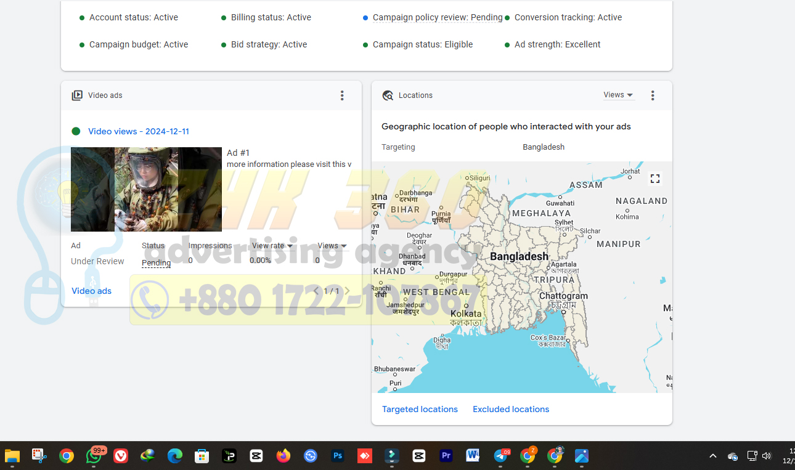Click the Targeting Bangladesh value text

pyautogui.click(x=544, y=147)
